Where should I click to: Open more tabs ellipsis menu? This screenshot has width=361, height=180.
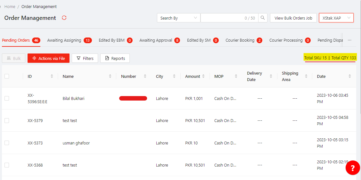pos(349,40)
